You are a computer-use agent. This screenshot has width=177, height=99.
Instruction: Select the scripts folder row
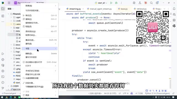tap(17, 55)
